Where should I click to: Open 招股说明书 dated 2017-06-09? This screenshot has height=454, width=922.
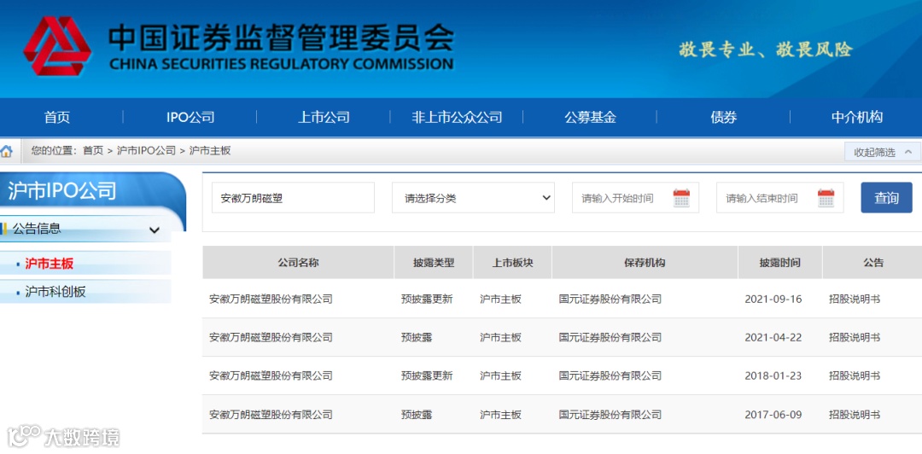[x=855, y=415]
